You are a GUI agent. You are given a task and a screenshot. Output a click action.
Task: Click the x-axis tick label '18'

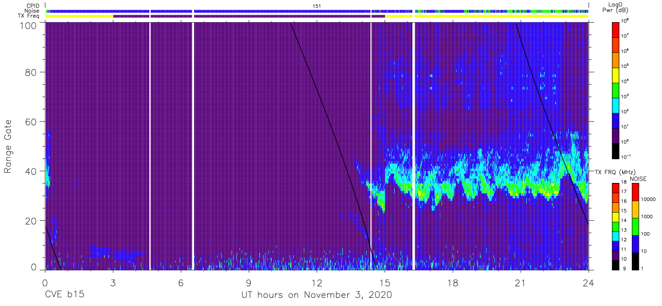tap(453, 282)
